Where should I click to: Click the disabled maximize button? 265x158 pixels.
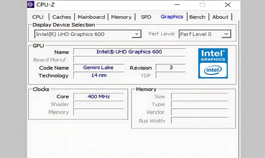(202, 5)
